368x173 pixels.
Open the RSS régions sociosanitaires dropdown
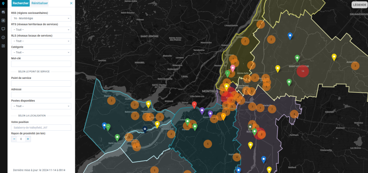(x=41, y=18)
